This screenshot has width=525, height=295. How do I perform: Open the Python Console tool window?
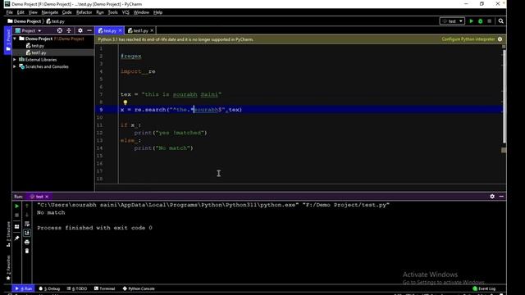(139, 288)
